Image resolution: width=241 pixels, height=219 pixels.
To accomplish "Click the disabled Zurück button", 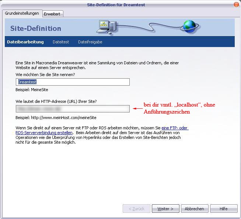I will [x=136, y=209].
